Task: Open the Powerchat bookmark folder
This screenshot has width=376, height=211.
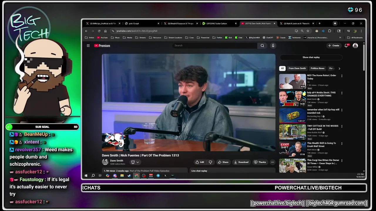Action: [203, 38]
